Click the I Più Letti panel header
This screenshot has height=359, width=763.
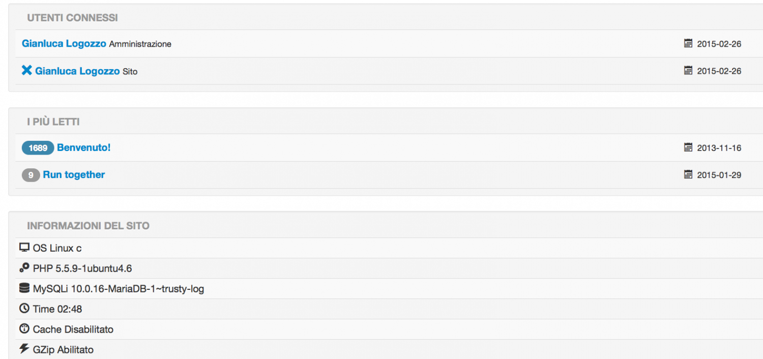coord(53,122)
